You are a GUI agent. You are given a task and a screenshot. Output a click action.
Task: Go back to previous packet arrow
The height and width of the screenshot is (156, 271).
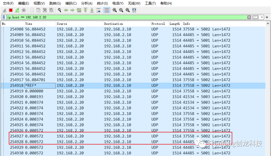66,10
